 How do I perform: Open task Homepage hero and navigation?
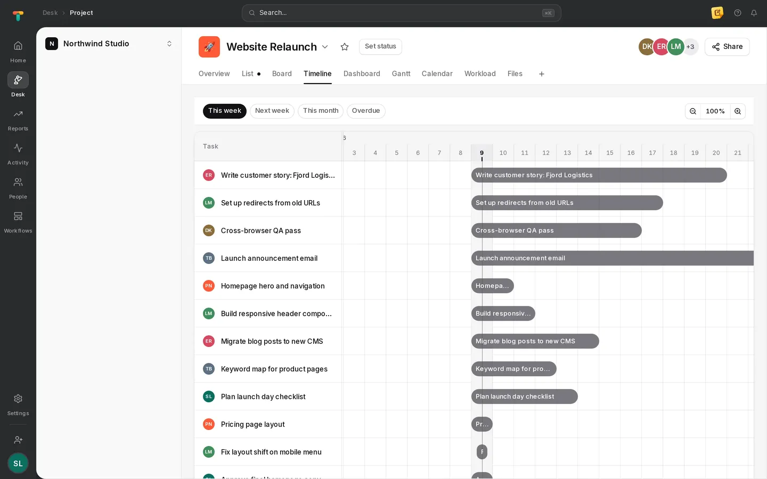[273, 286]
